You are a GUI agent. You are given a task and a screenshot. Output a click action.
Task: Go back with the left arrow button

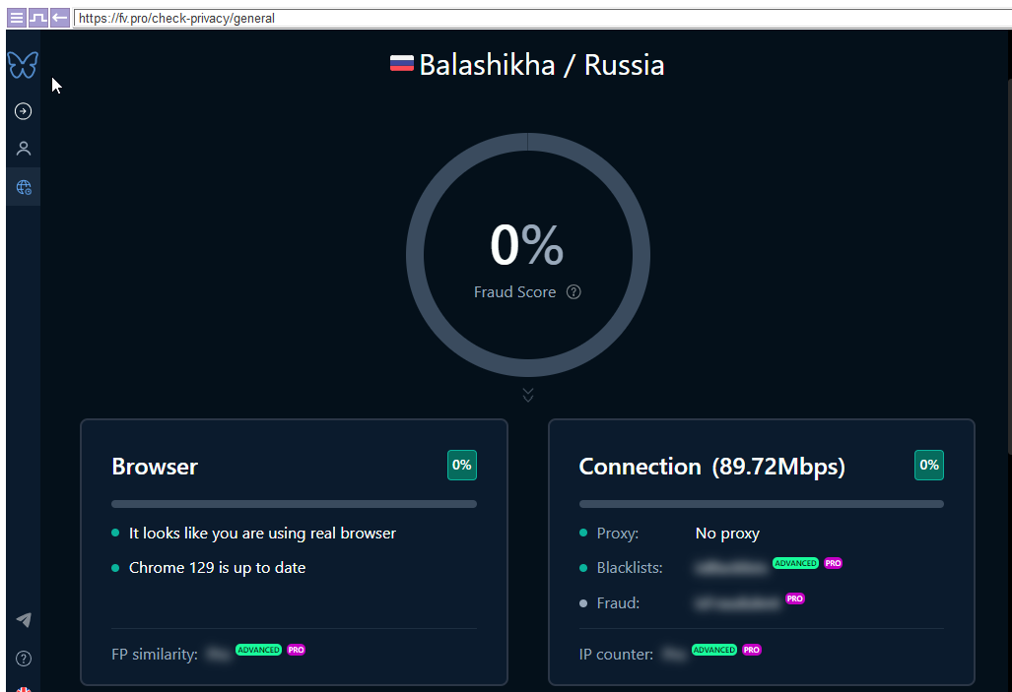(x=60, y=18)
